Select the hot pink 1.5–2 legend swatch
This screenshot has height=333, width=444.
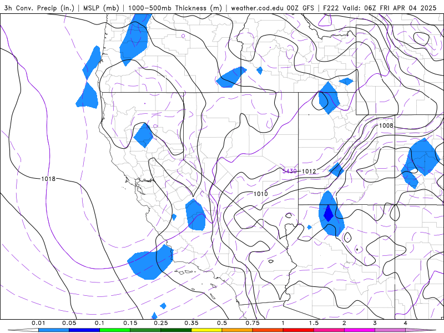coord(329,330)
